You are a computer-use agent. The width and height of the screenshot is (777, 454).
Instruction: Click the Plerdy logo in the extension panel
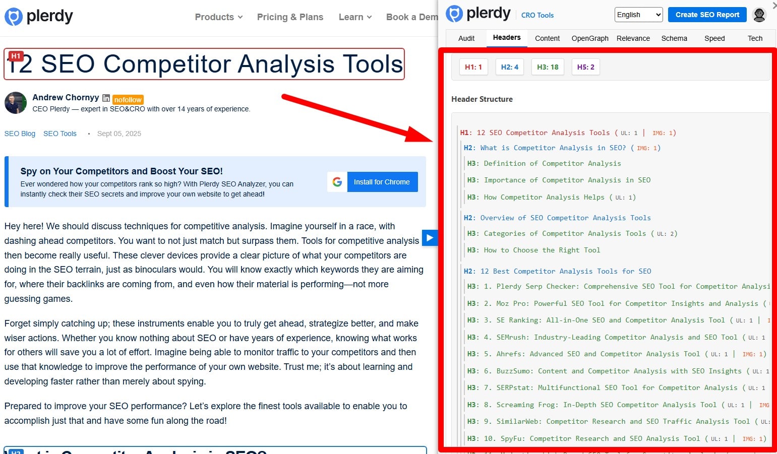(478, 14)
